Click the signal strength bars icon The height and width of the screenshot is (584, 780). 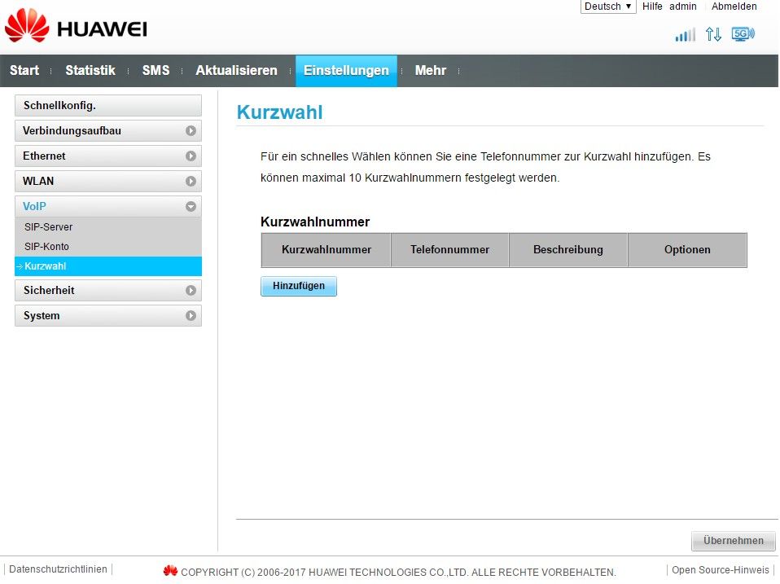(x=685, y=34)
